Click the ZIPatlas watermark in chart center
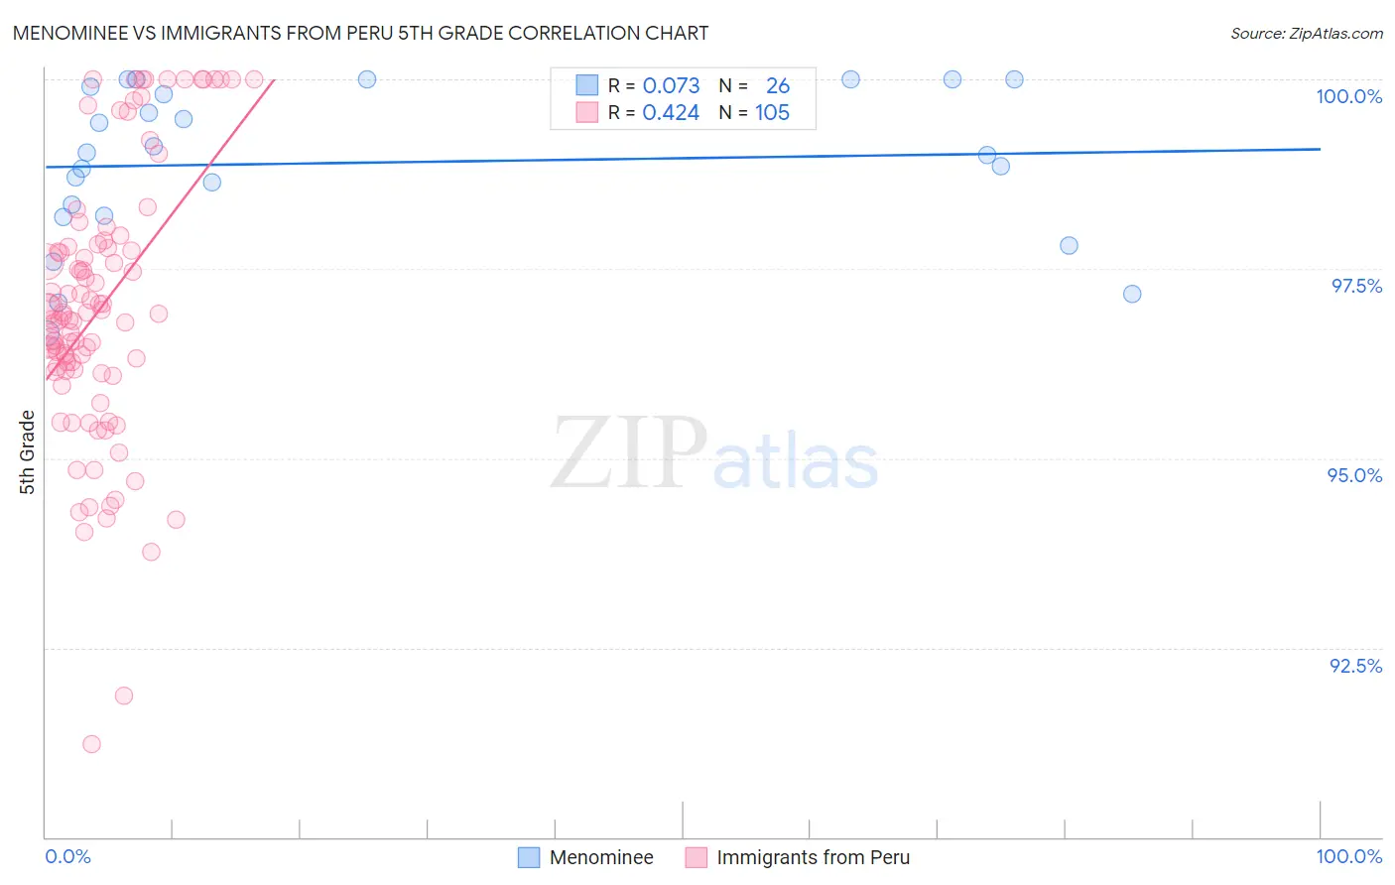The image size is (1395, 885). pos(714,454)
